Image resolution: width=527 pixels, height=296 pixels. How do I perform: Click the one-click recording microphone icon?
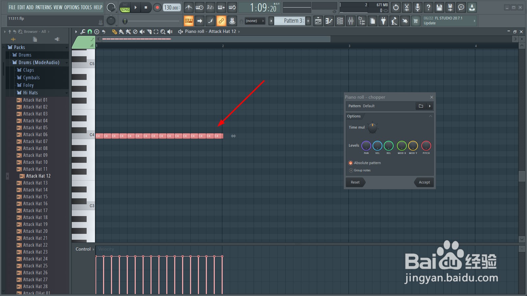click(418, 7)
